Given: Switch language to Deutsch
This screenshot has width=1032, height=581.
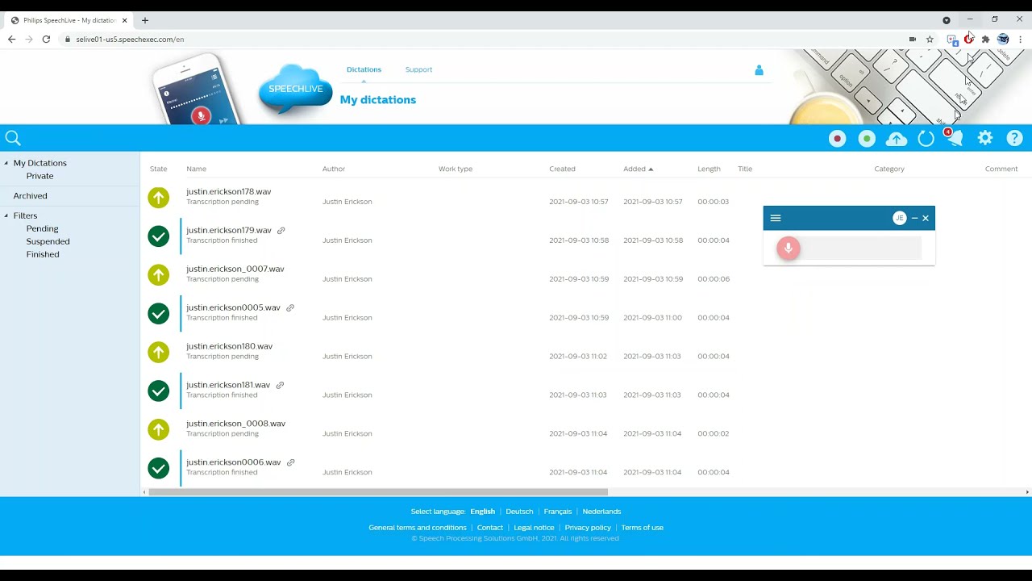Looking at the screenshot, I should tap(519, 512).
